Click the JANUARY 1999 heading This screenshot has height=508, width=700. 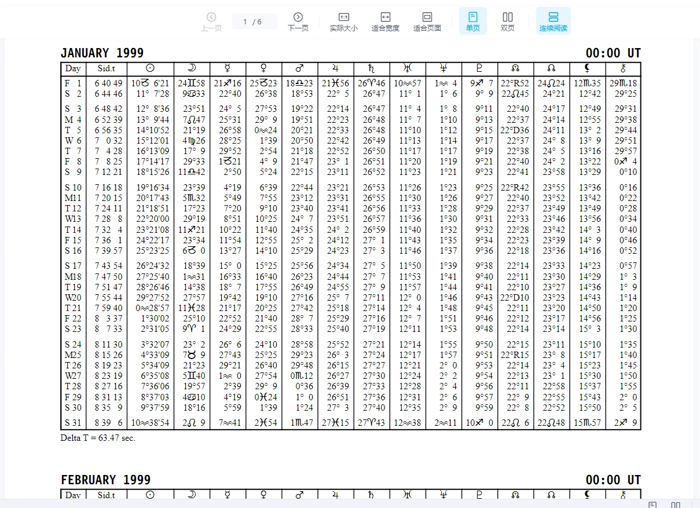102,53
